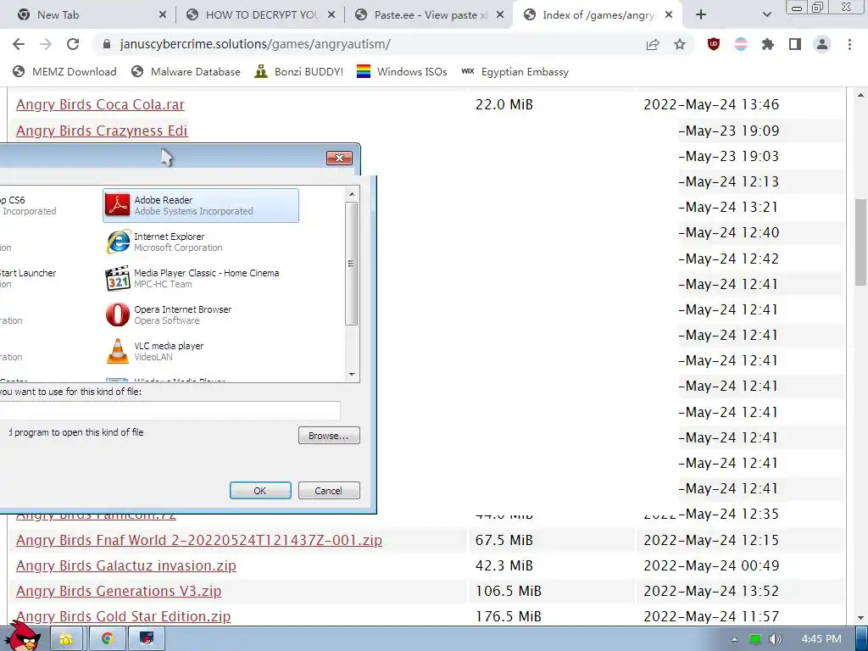Image resolution: width=868 pixels, height=651 pixels.
Task: Open Angry Birds Crazyness Edi link
Action: (x=102, y=131)
